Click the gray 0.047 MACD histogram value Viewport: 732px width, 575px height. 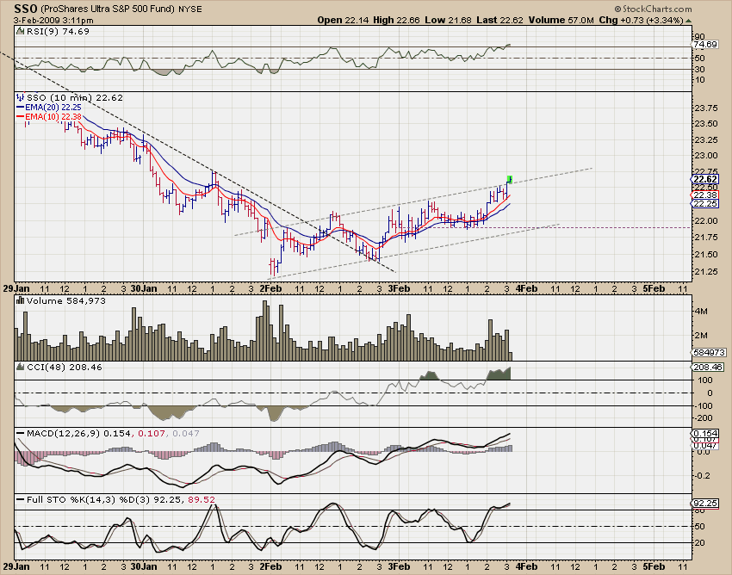click(x=185, y=433)
